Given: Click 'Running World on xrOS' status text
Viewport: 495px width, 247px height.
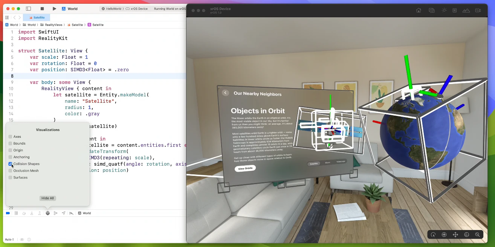Looking at the screenshot, I should (170, 9).
